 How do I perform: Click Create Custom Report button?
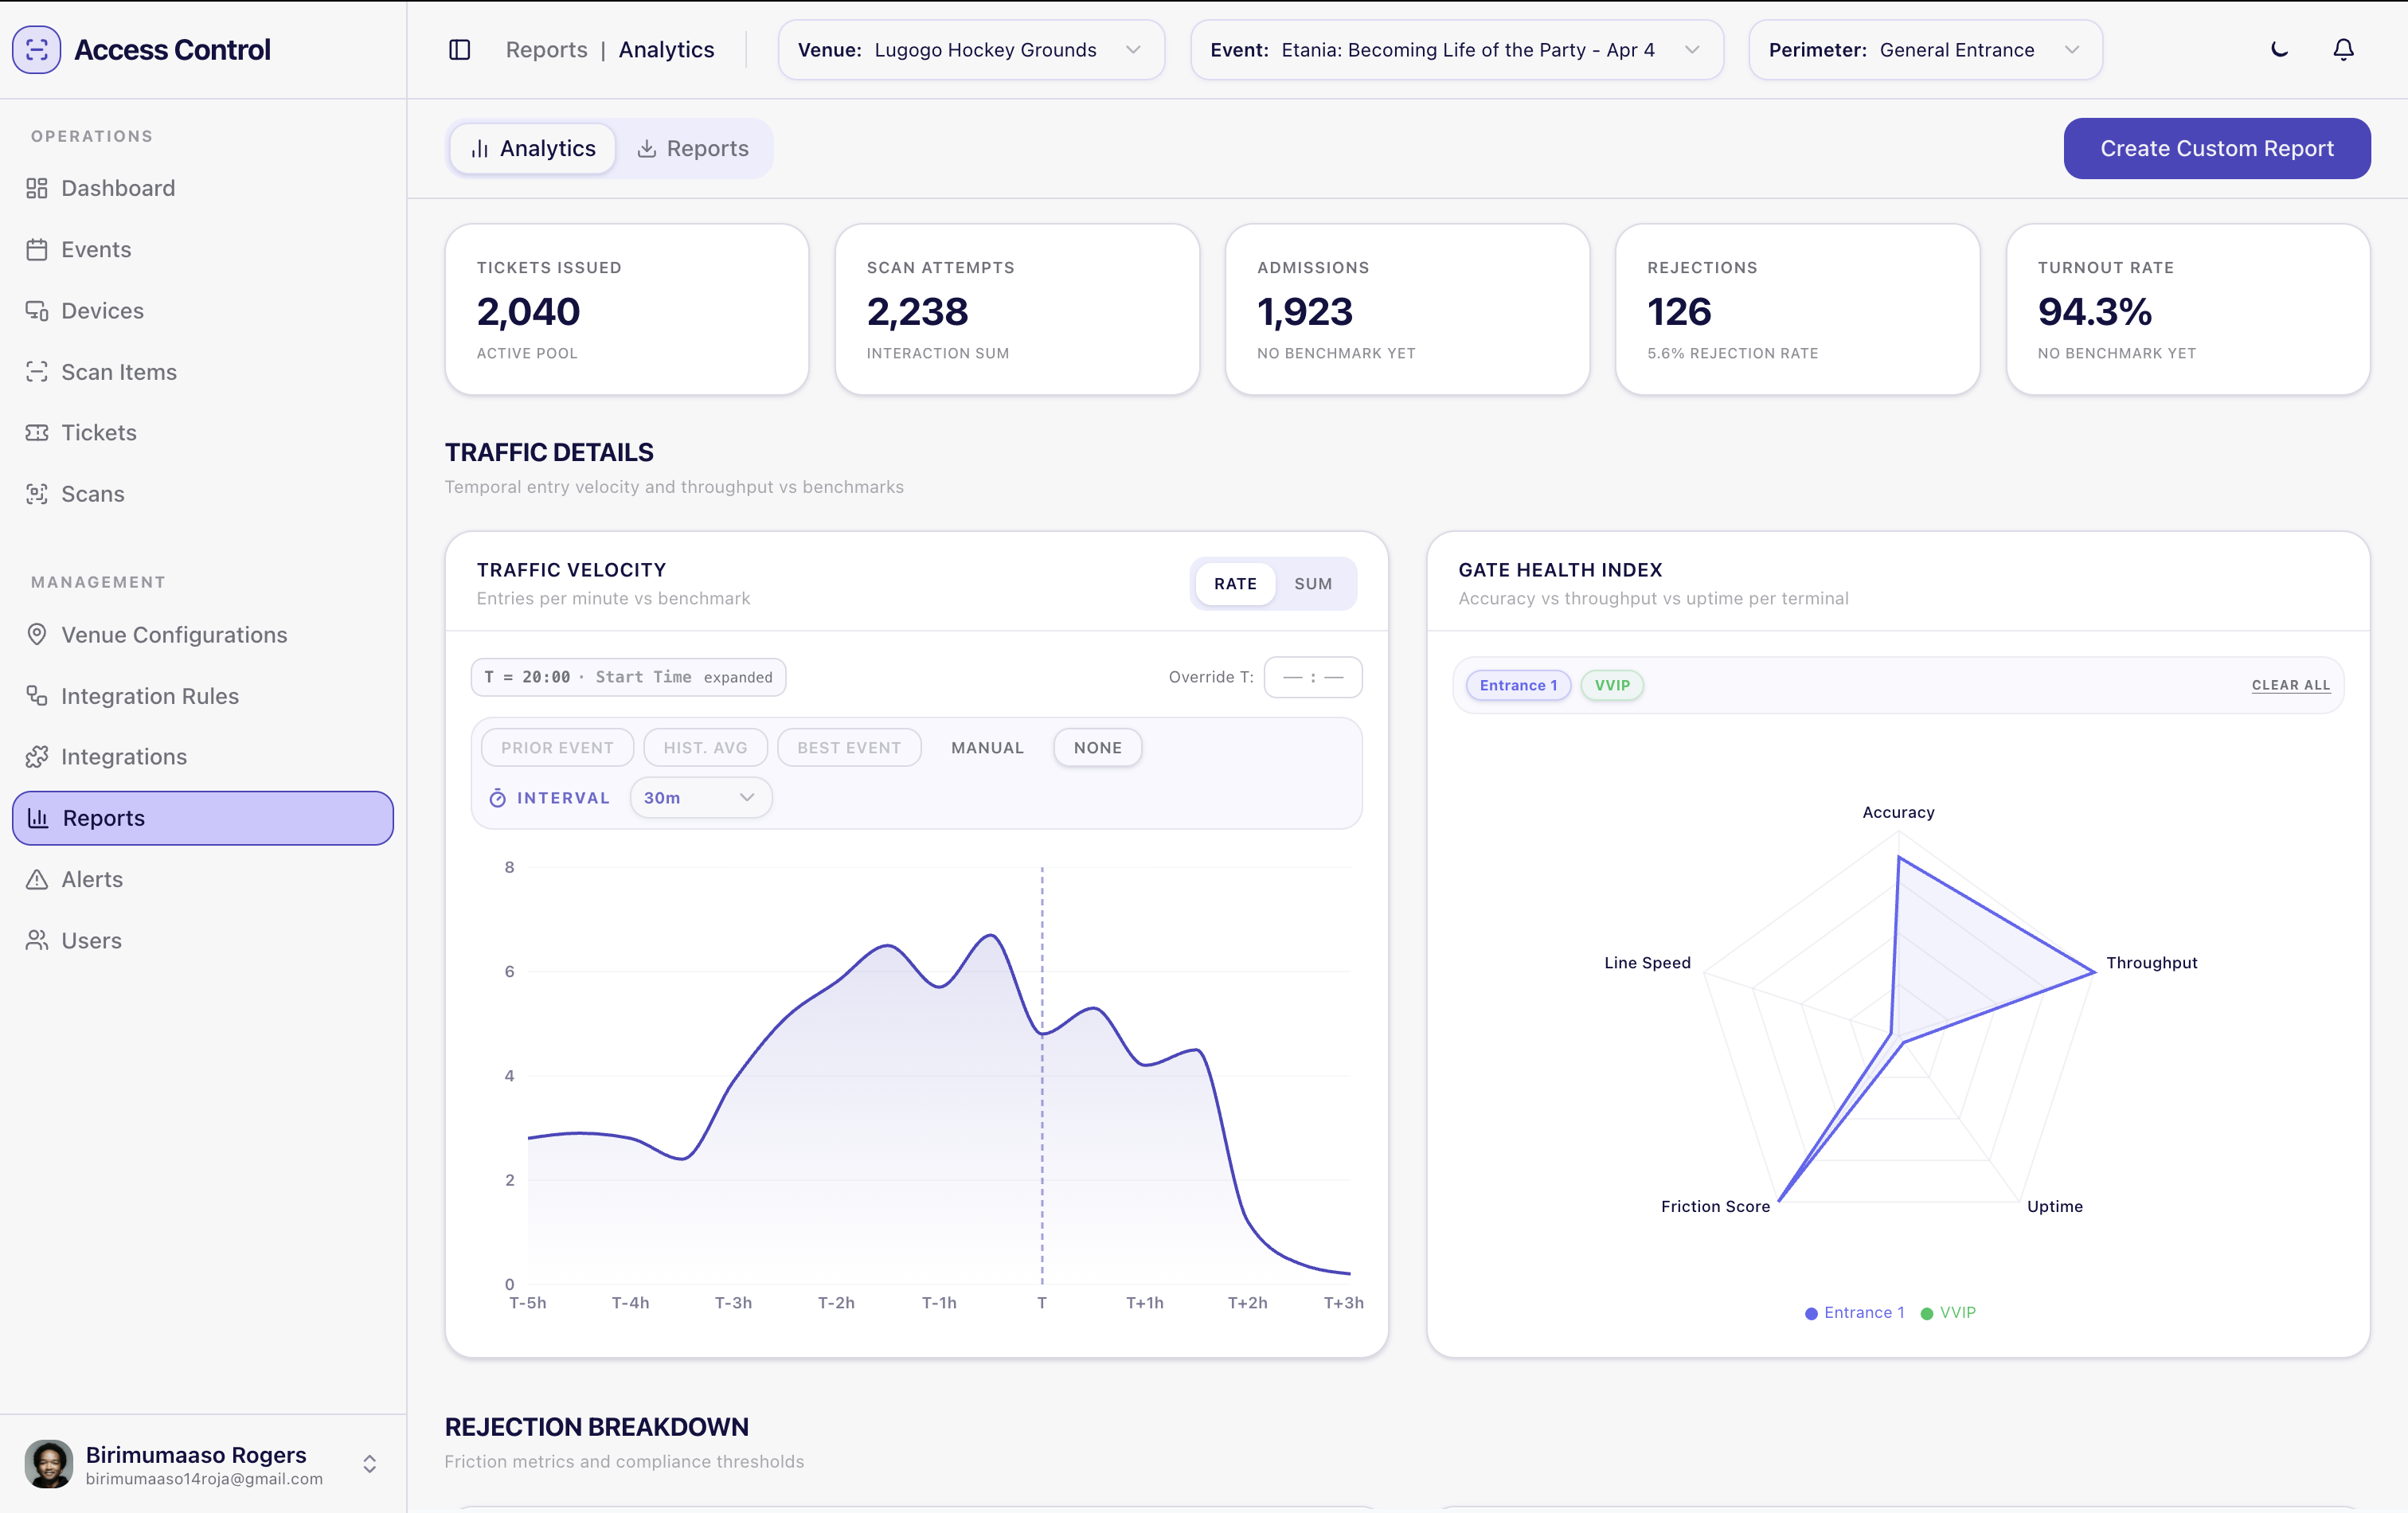click(2216, 149)
